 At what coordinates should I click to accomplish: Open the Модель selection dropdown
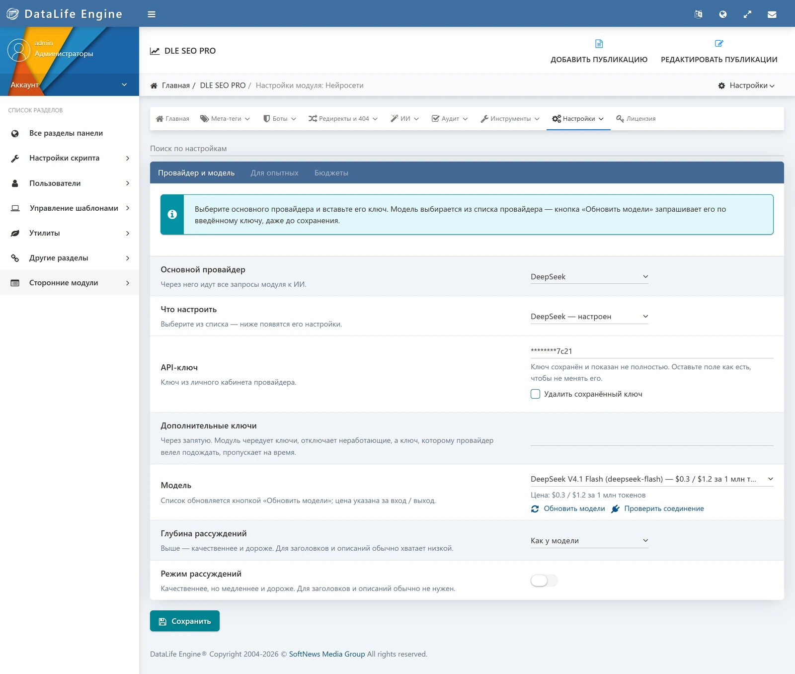coord(652,479)
